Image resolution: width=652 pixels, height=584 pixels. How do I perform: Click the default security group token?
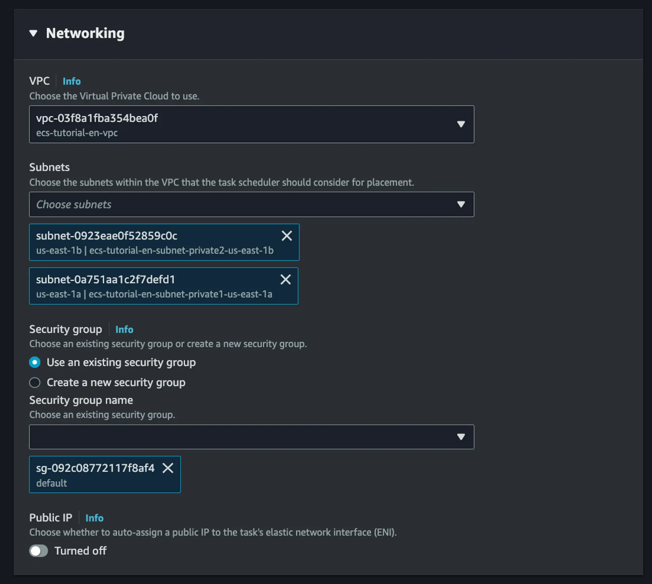(95, 475)
